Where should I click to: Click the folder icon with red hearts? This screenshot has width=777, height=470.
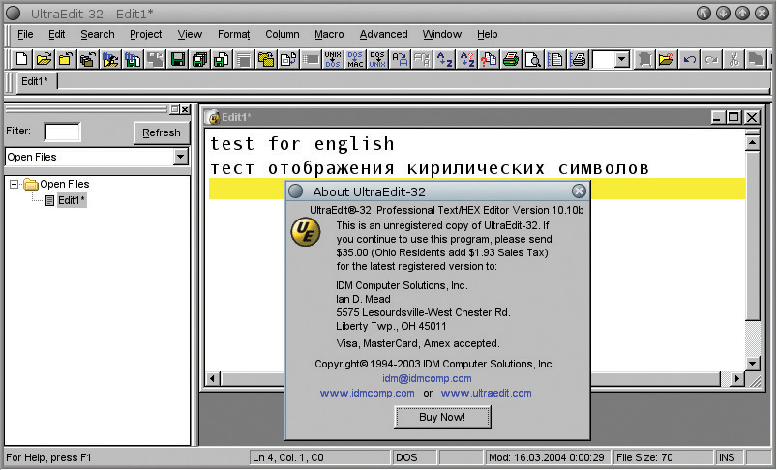point(667,60)
